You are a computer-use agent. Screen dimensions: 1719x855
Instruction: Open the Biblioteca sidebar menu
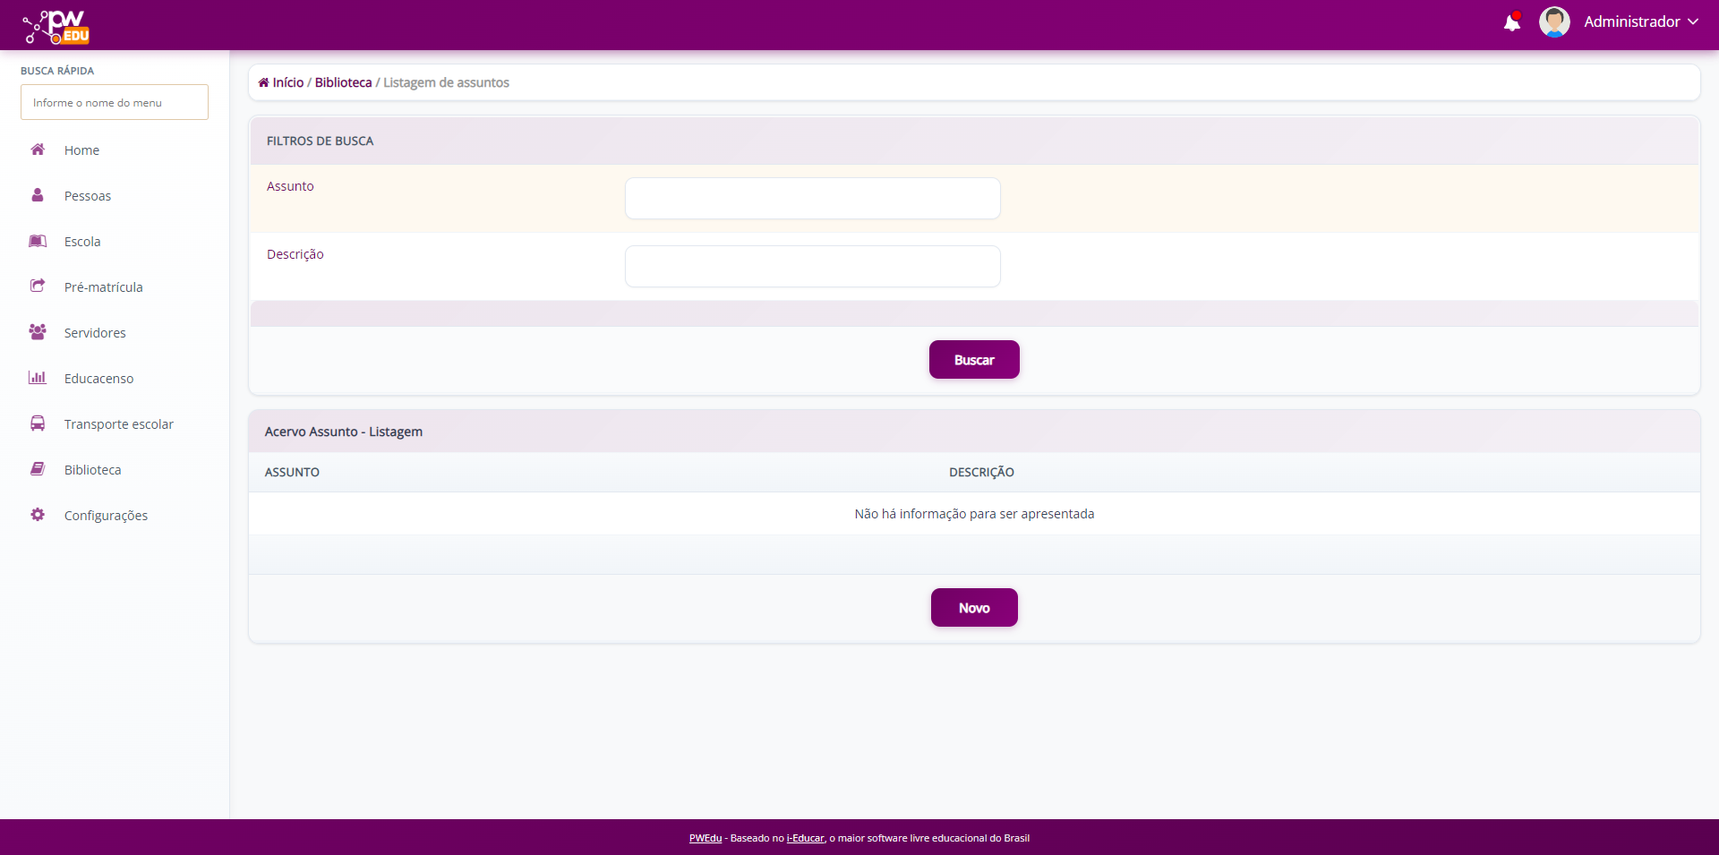pos(92,470)
